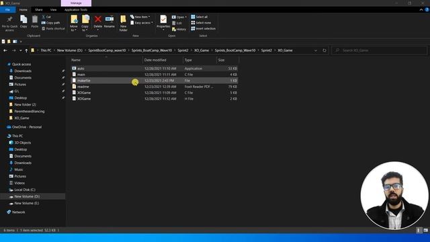Open Videos folder in sidebar

[x=19, y=183]
